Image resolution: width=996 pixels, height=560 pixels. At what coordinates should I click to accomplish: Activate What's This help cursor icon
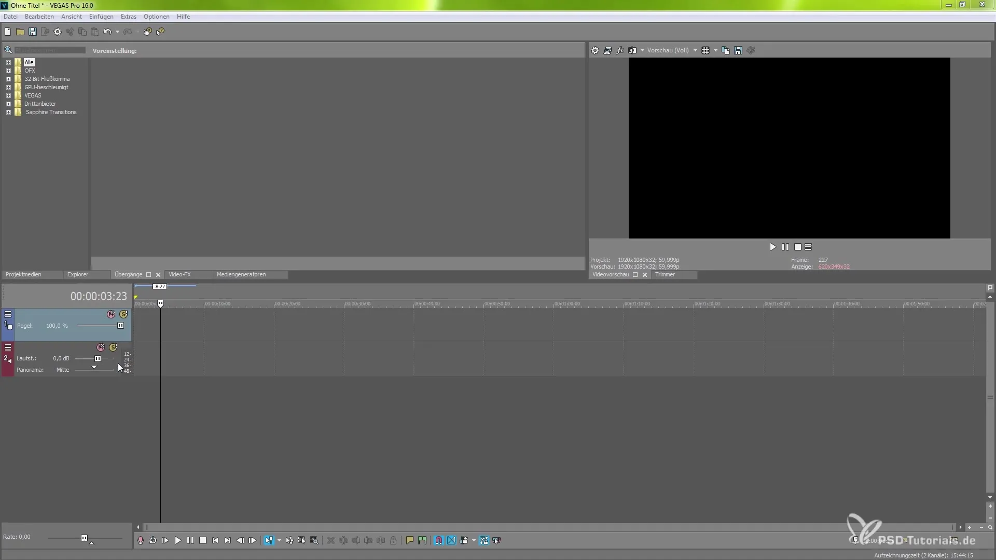click(160, 32)
